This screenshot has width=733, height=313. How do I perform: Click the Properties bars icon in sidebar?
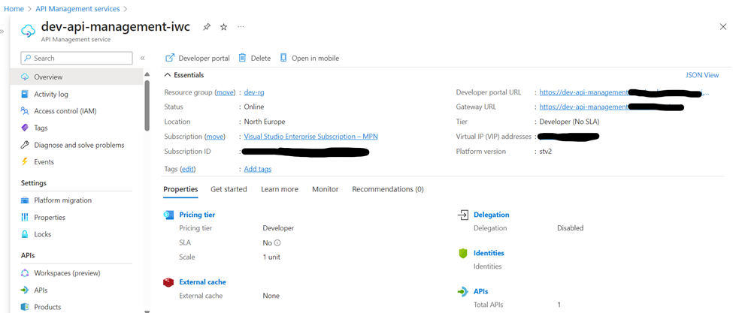pos(26,218)
